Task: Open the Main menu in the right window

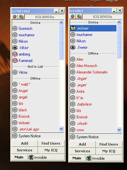Action: tap(77, 158)
